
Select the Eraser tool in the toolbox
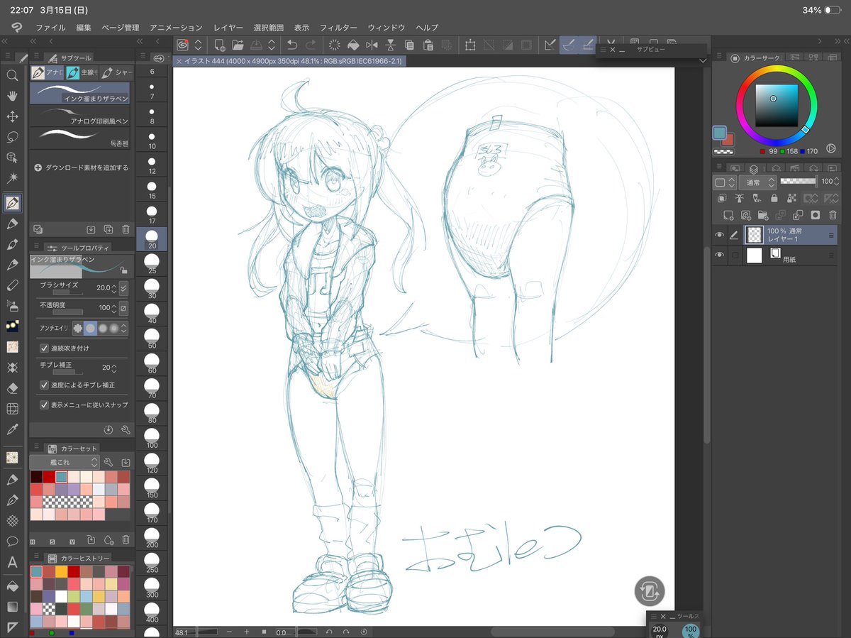(12, 388)
